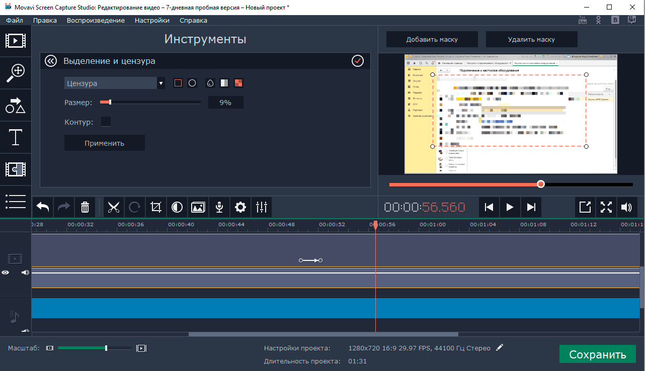Edit project settings with pencil icon

(x=499, y=347)
